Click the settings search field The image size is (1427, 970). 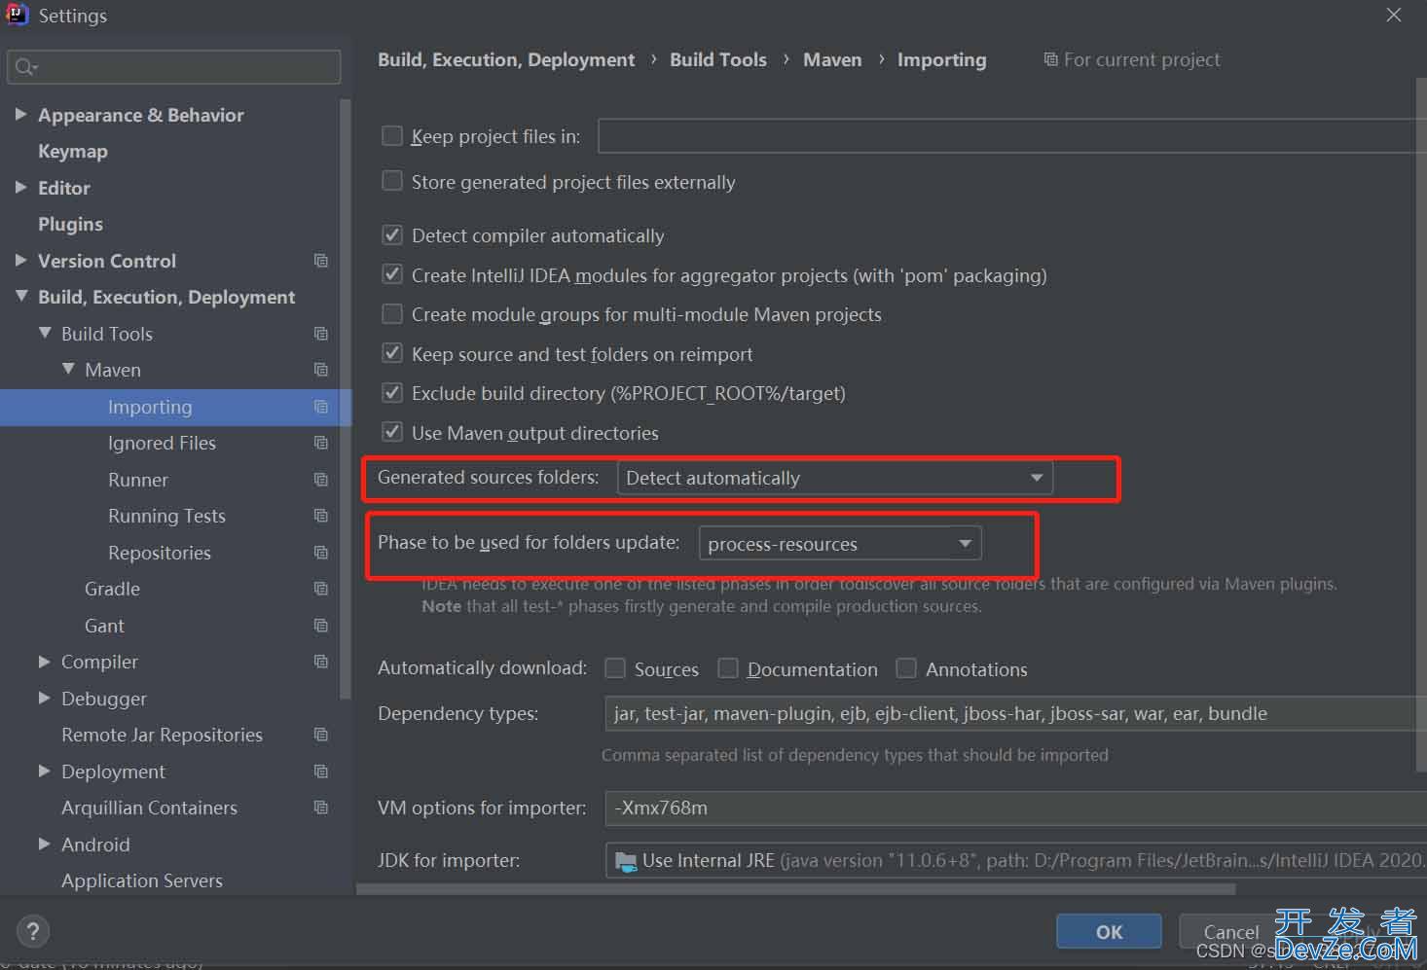pyautogui.click(x=174, y=67)
